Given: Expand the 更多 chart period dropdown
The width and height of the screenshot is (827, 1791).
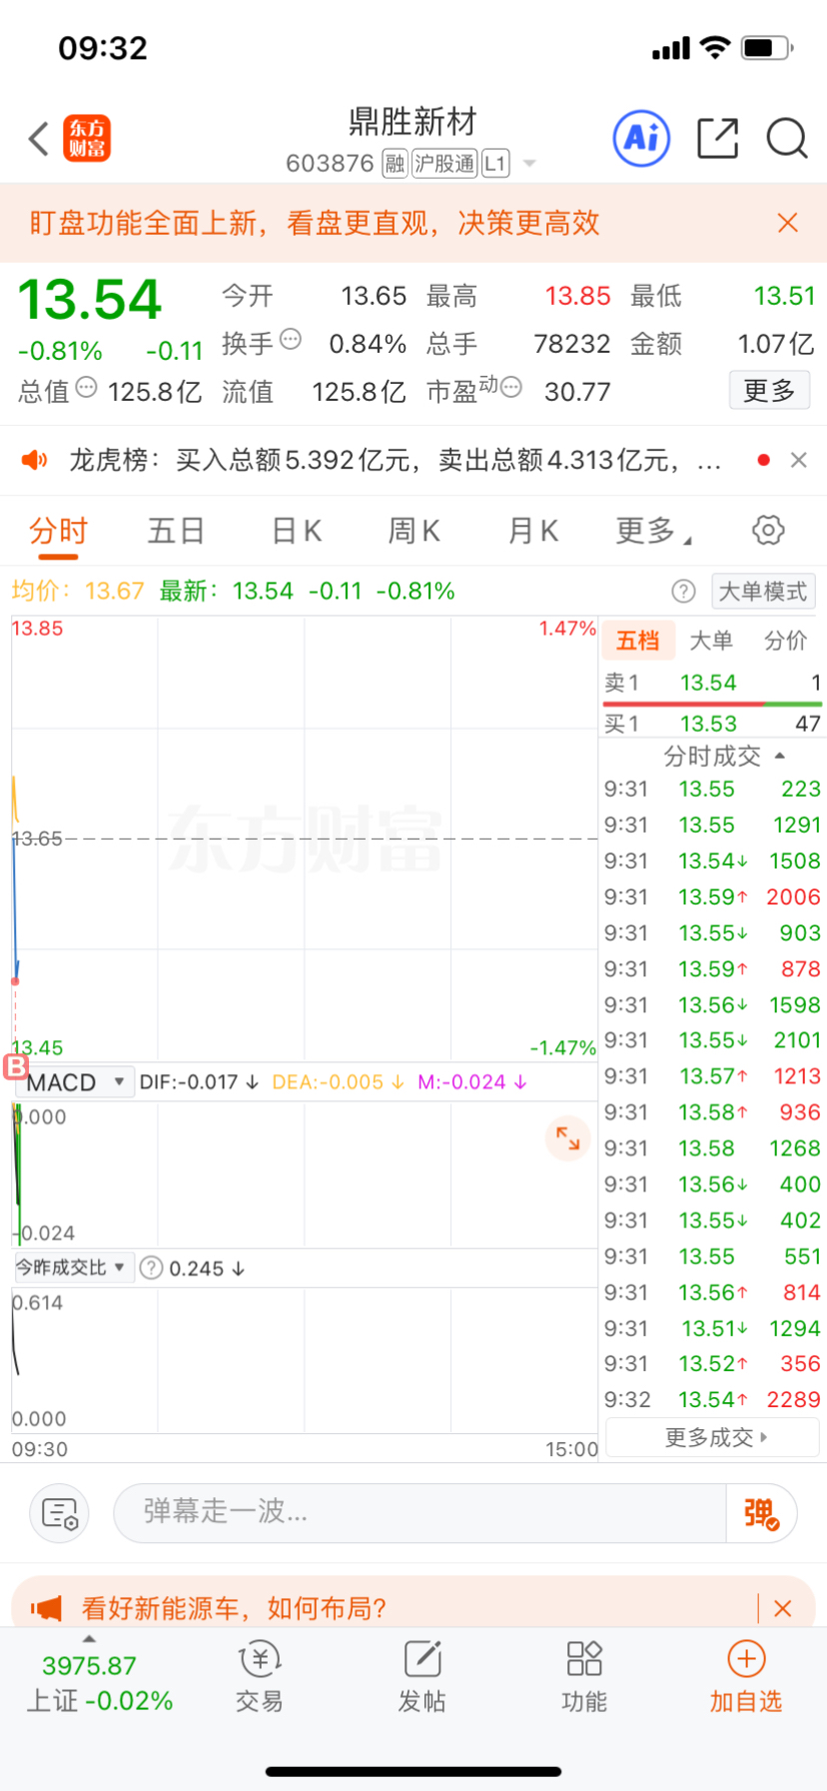Looking at the screenshot, I should pyautogui.click(x=654, y=531).
